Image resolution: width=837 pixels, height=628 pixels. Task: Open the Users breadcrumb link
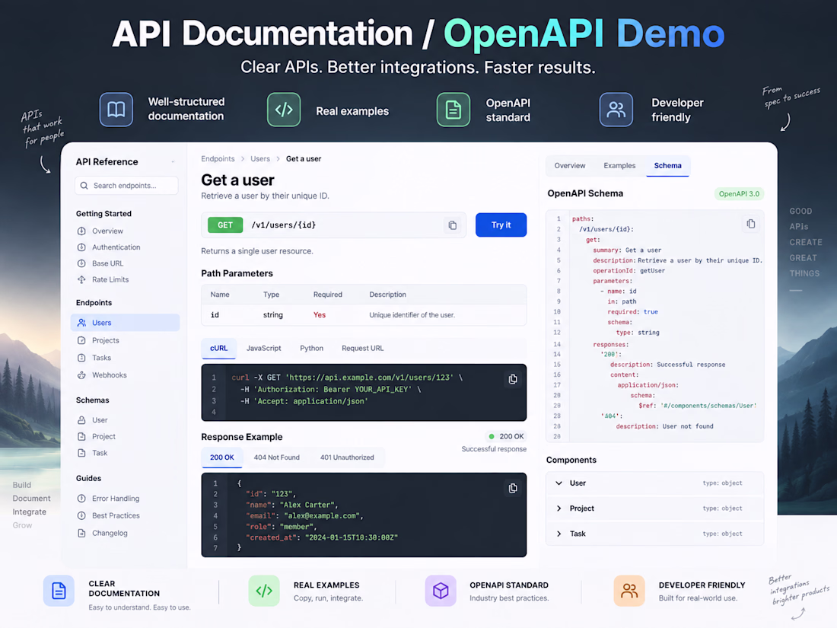coord(260,158)
